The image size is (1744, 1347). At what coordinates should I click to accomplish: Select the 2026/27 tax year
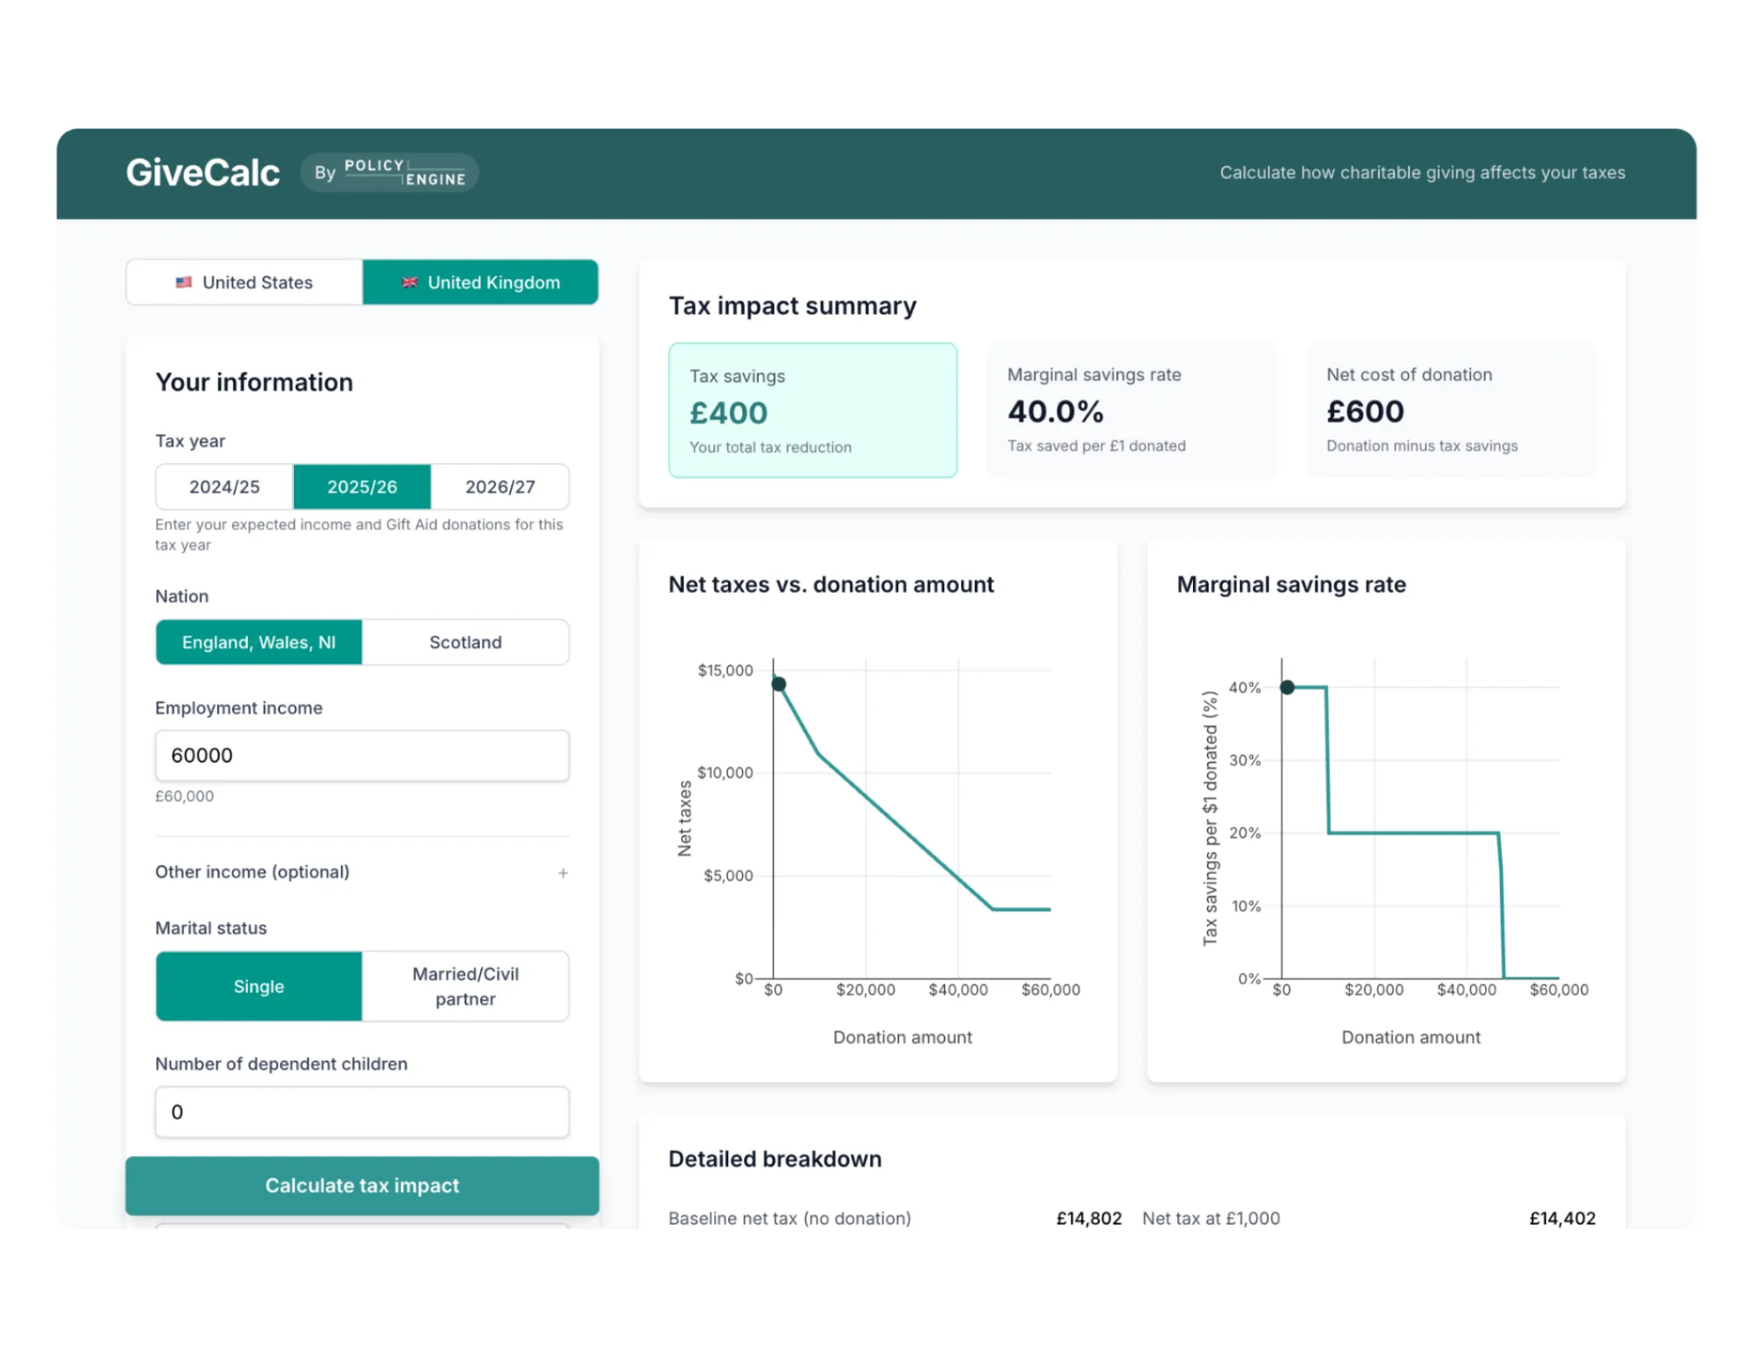coord(500,486)
